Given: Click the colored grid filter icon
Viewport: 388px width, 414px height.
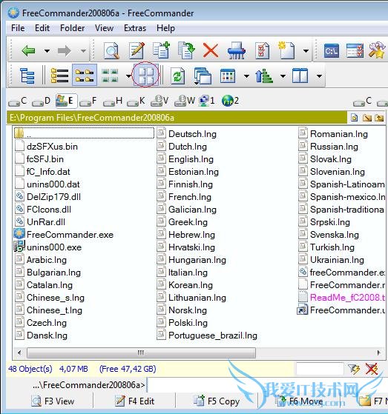Looking at the screenshot, I should tap(228, 76).
